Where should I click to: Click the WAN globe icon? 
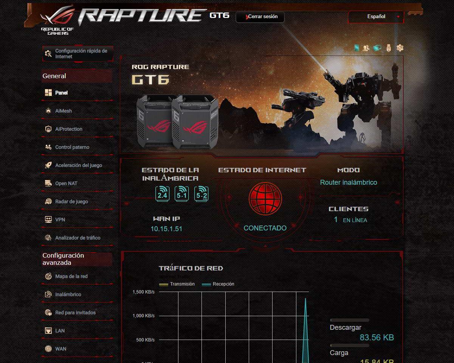48,349
